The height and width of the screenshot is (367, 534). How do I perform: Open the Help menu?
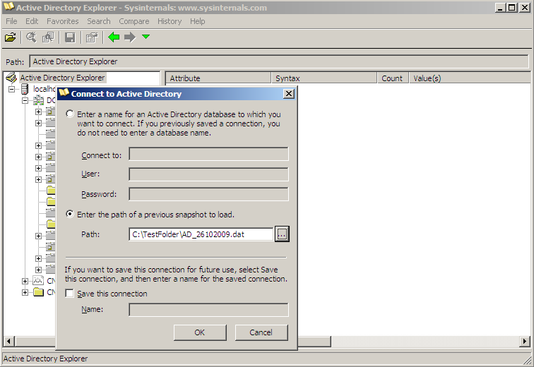tap(198, 21)
